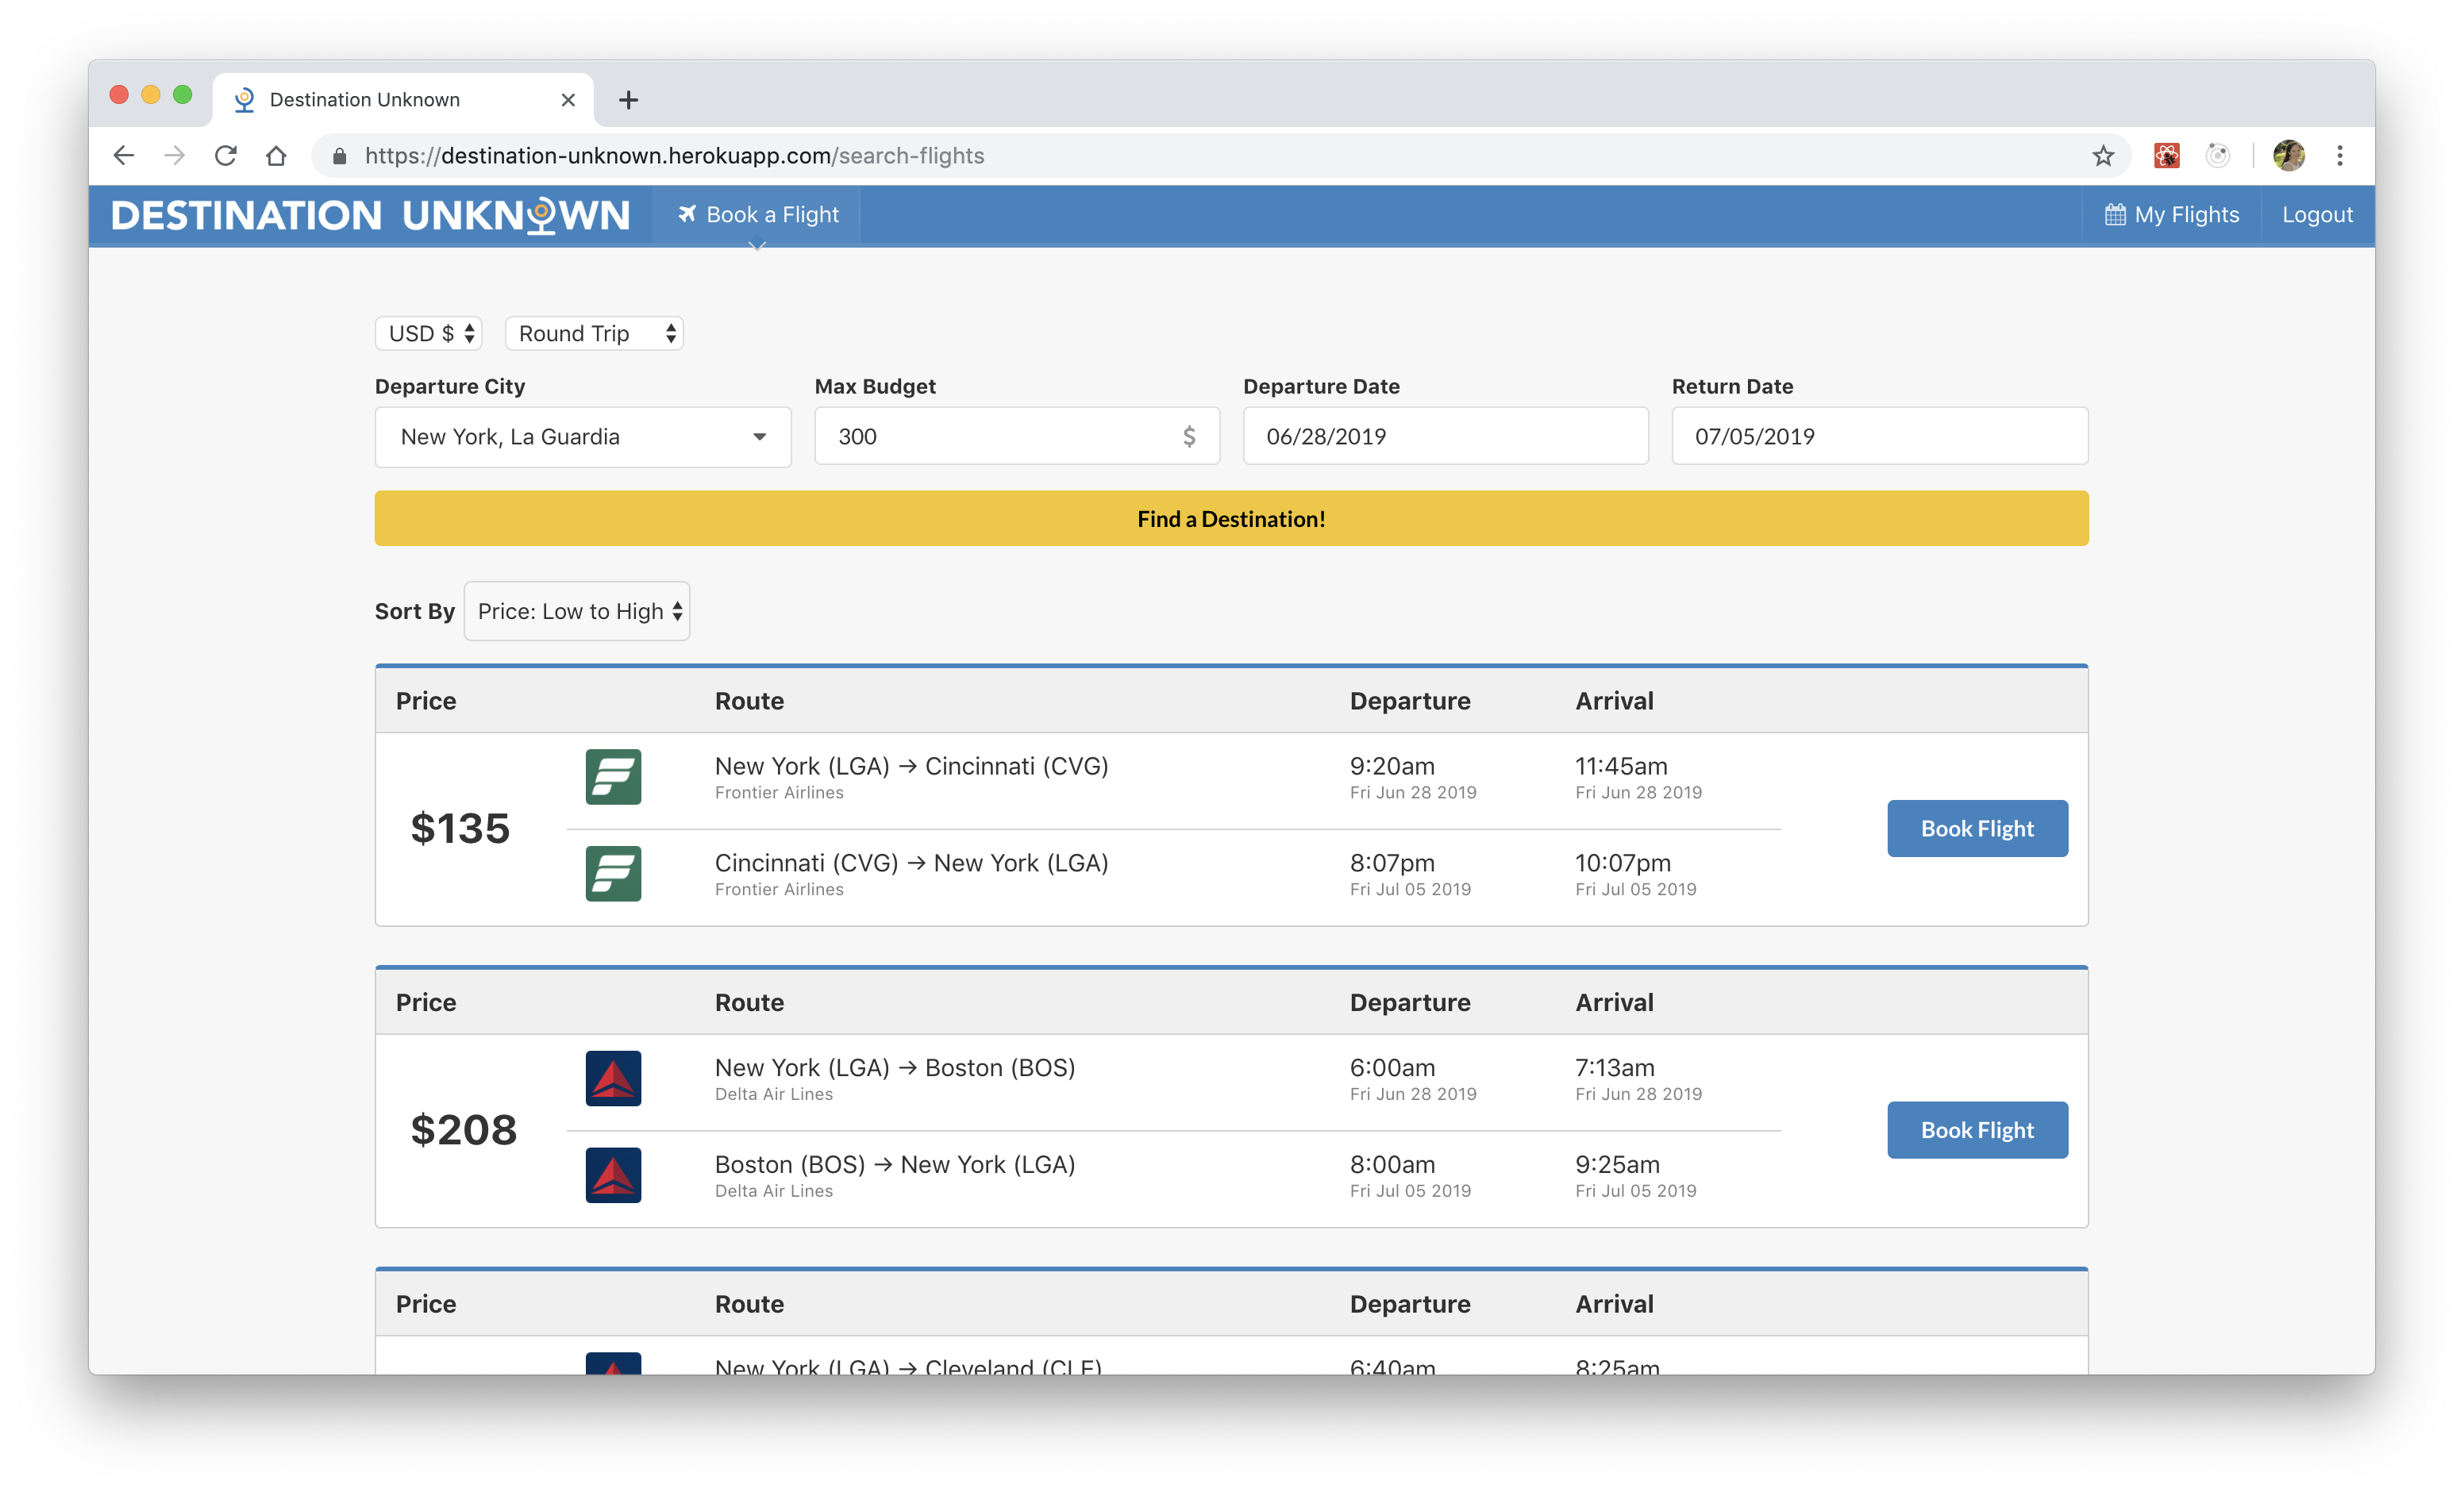Book the $208 Boston flight
The height and width of the screenshot is (1492, 2464).
coord(1977,1130)
